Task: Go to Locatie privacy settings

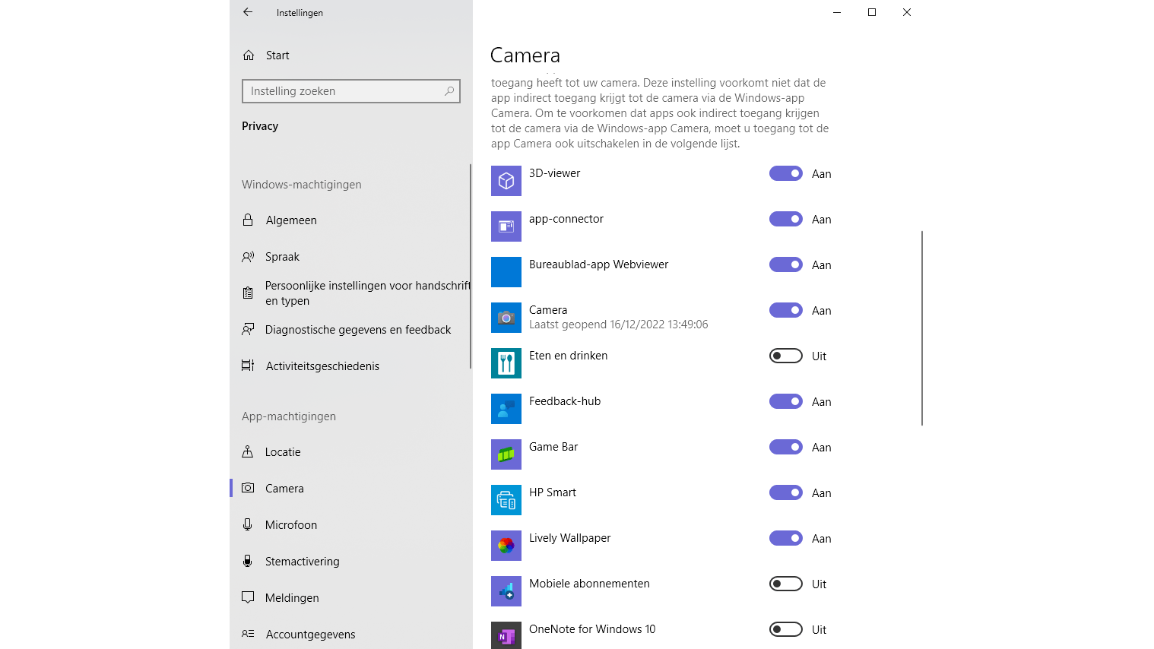Action: click(x=283, y=452)
